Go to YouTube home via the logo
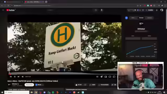This screenshot has height=94, width=167. (11, 10)
